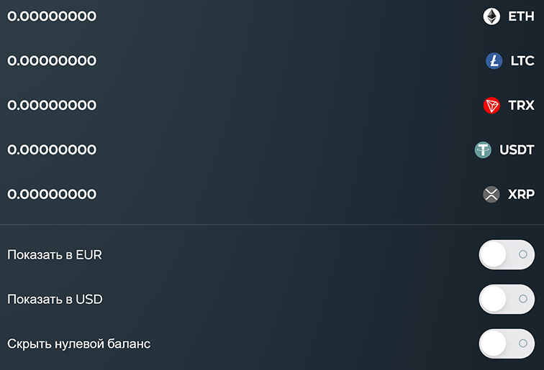Choose the TRX currency label
This screenshot has height=370, width=544.
(522, 106)
